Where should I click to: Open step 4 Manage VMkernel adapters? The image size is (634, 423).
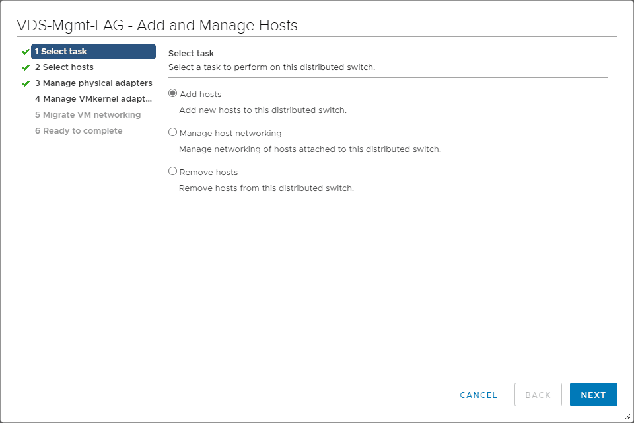[93, 99]
